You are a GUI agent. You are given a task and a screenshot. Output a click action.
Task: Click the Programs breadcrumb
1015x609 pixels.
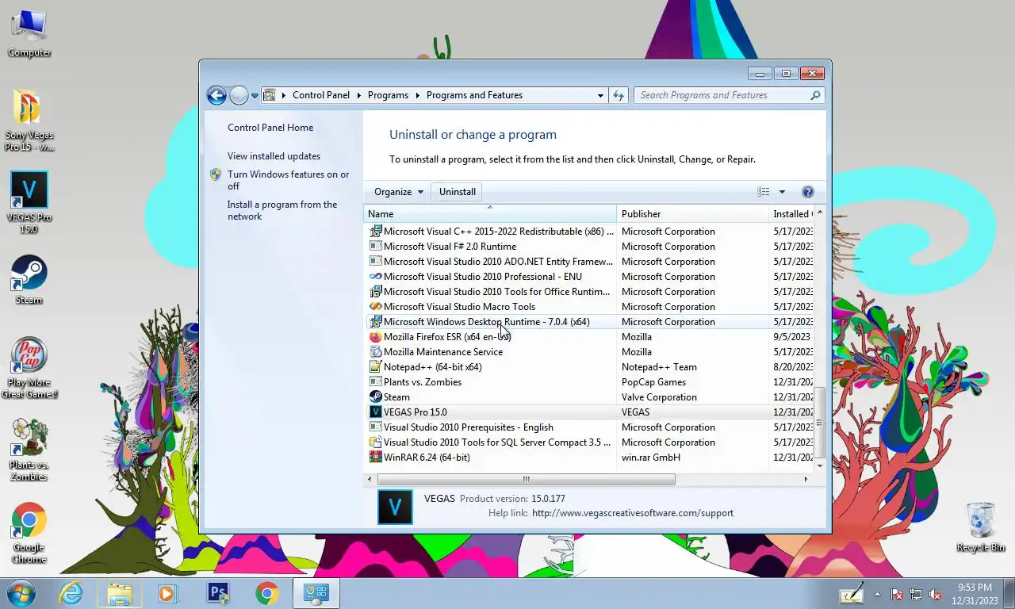[x=389, y=95]
